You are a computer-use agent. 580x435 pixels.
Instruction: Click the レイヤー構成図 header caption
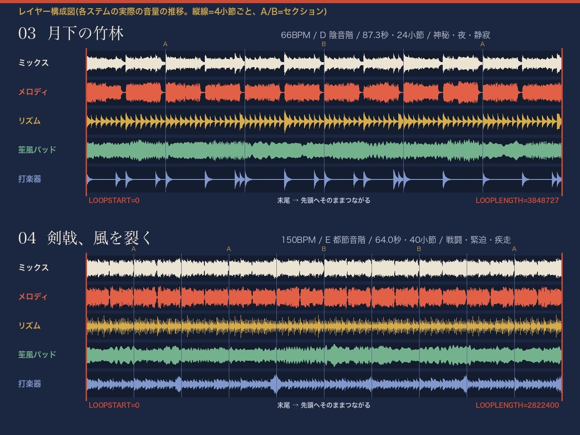coord(173,12)
